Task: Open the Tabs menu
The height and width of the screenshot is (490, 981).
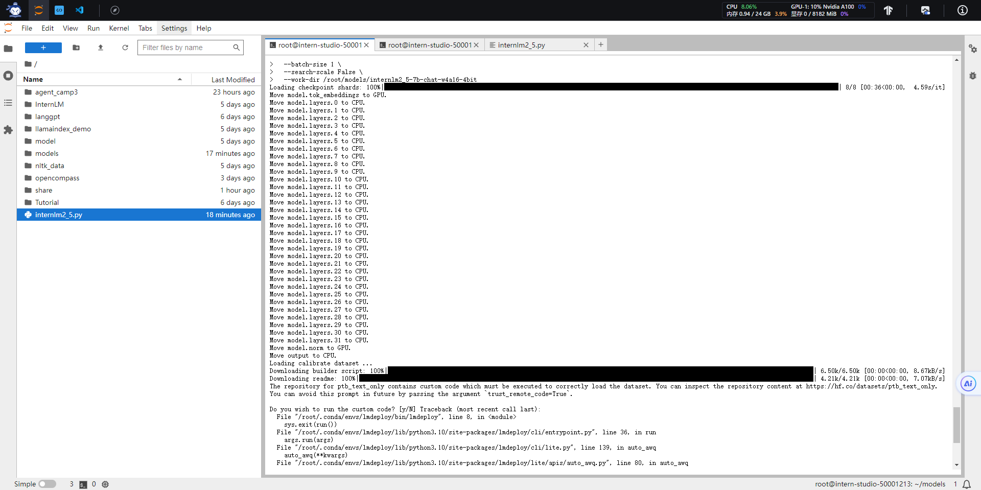Action: (145, 28)
